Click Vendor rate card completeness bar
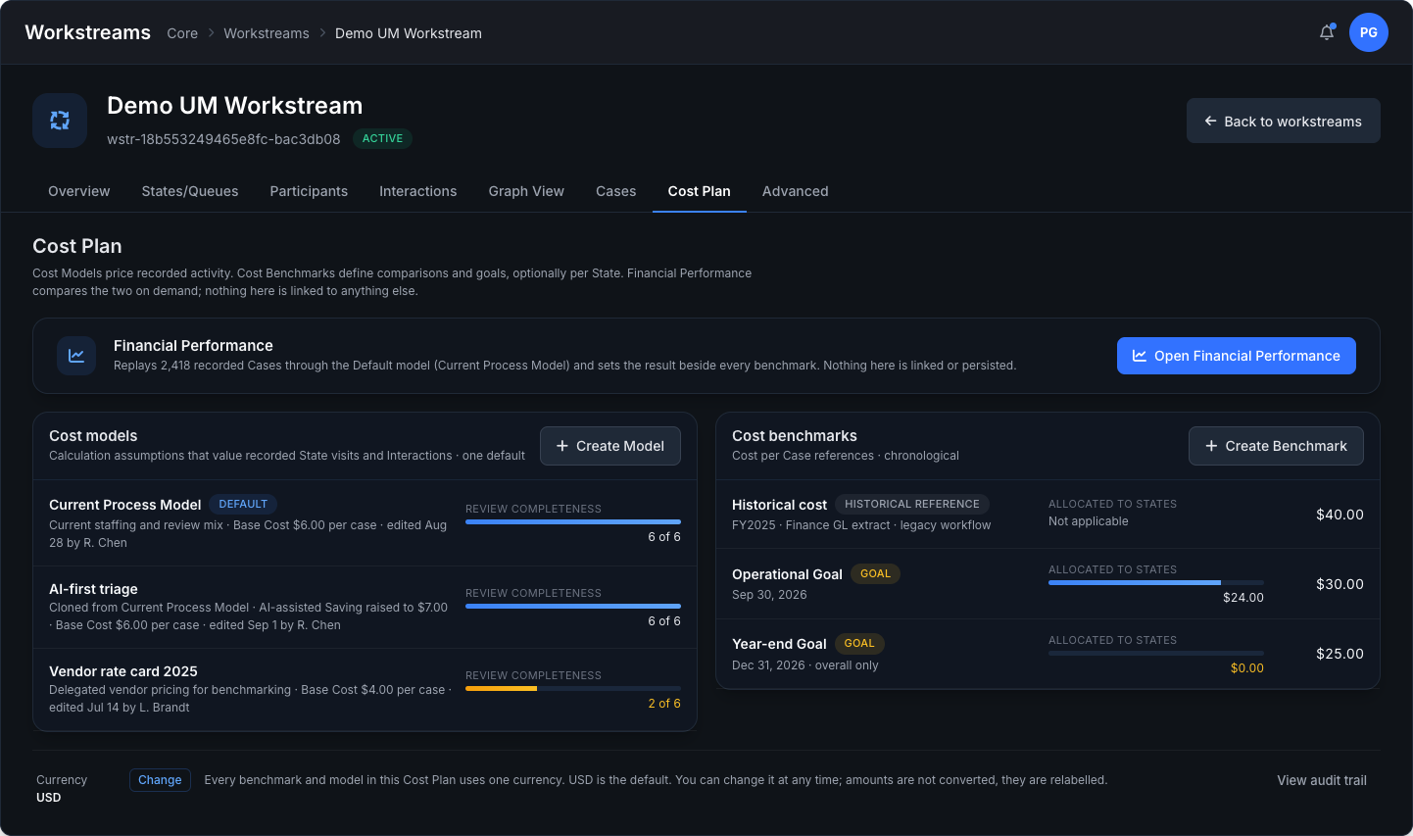The image size is (1413, 836). click(x=573, y=688)
